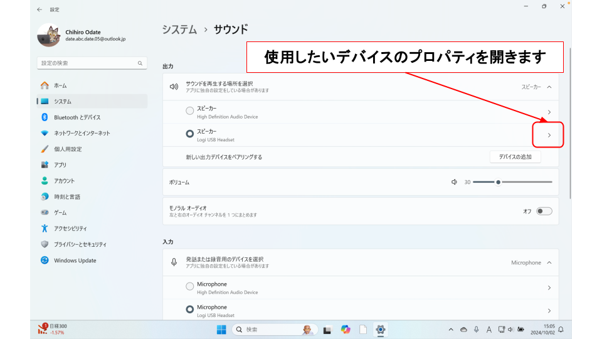Click システム in the breadcrumb

pyautogui.click(x=179, y=30)
